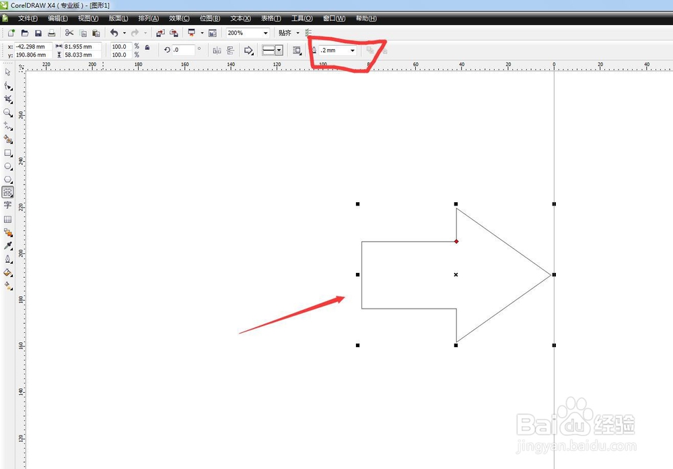Select the Eyedropper tool
673x469 pixels.
click(7, 246)
